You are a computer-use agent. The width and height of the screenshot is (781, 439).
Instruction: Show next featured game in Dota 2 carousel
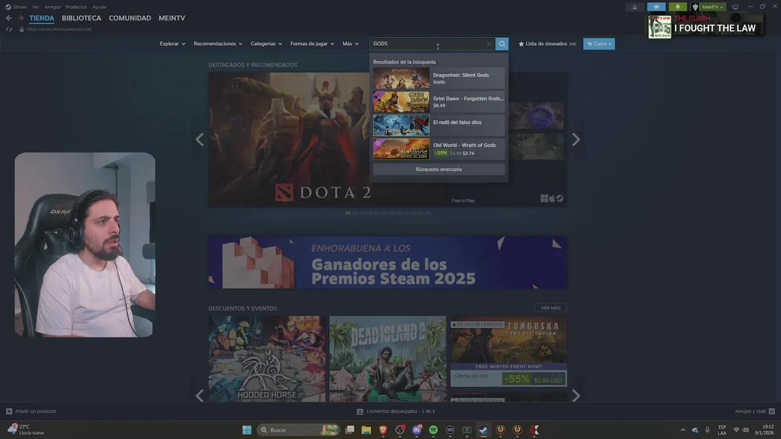(x=576, y=140)
